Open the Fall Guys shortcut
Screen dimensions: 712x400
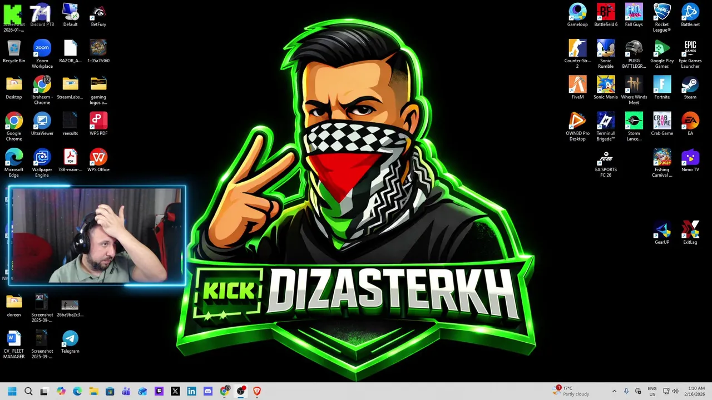click(634, 15)
